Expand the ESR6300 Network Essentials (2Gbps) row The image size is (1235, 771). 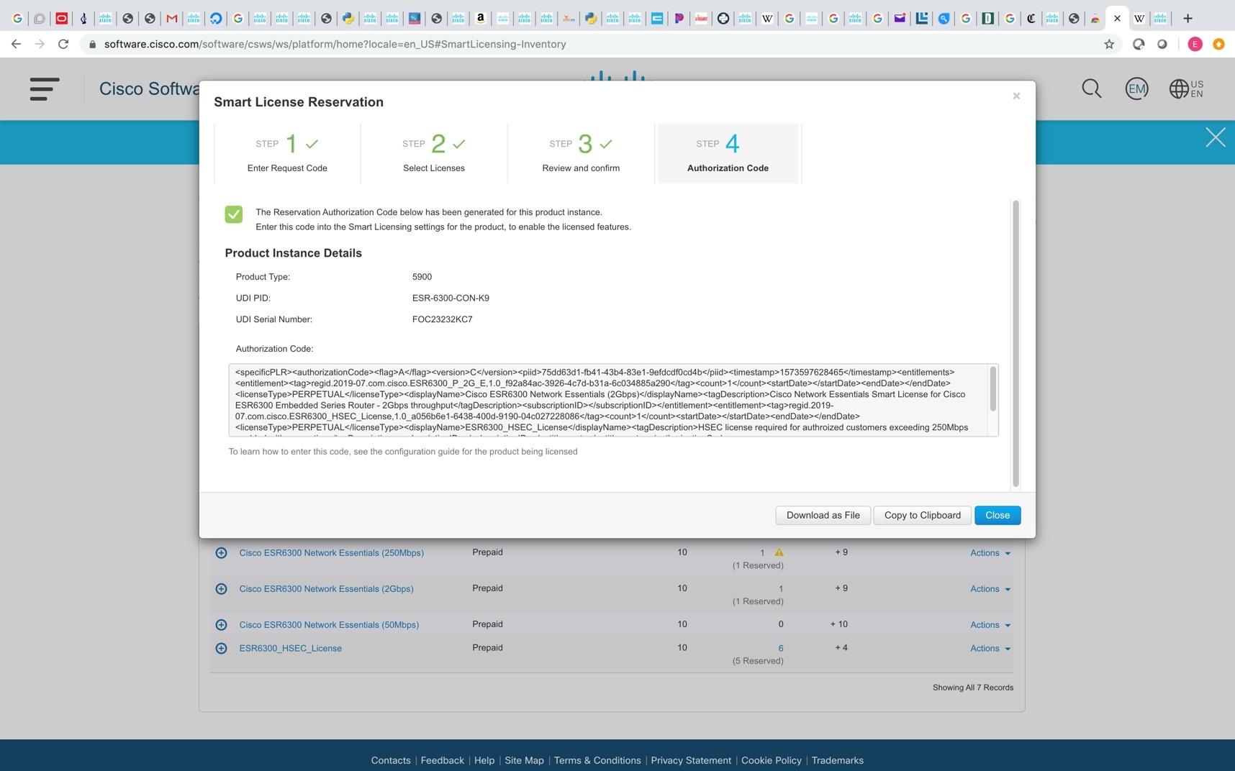tap(221, 589)
